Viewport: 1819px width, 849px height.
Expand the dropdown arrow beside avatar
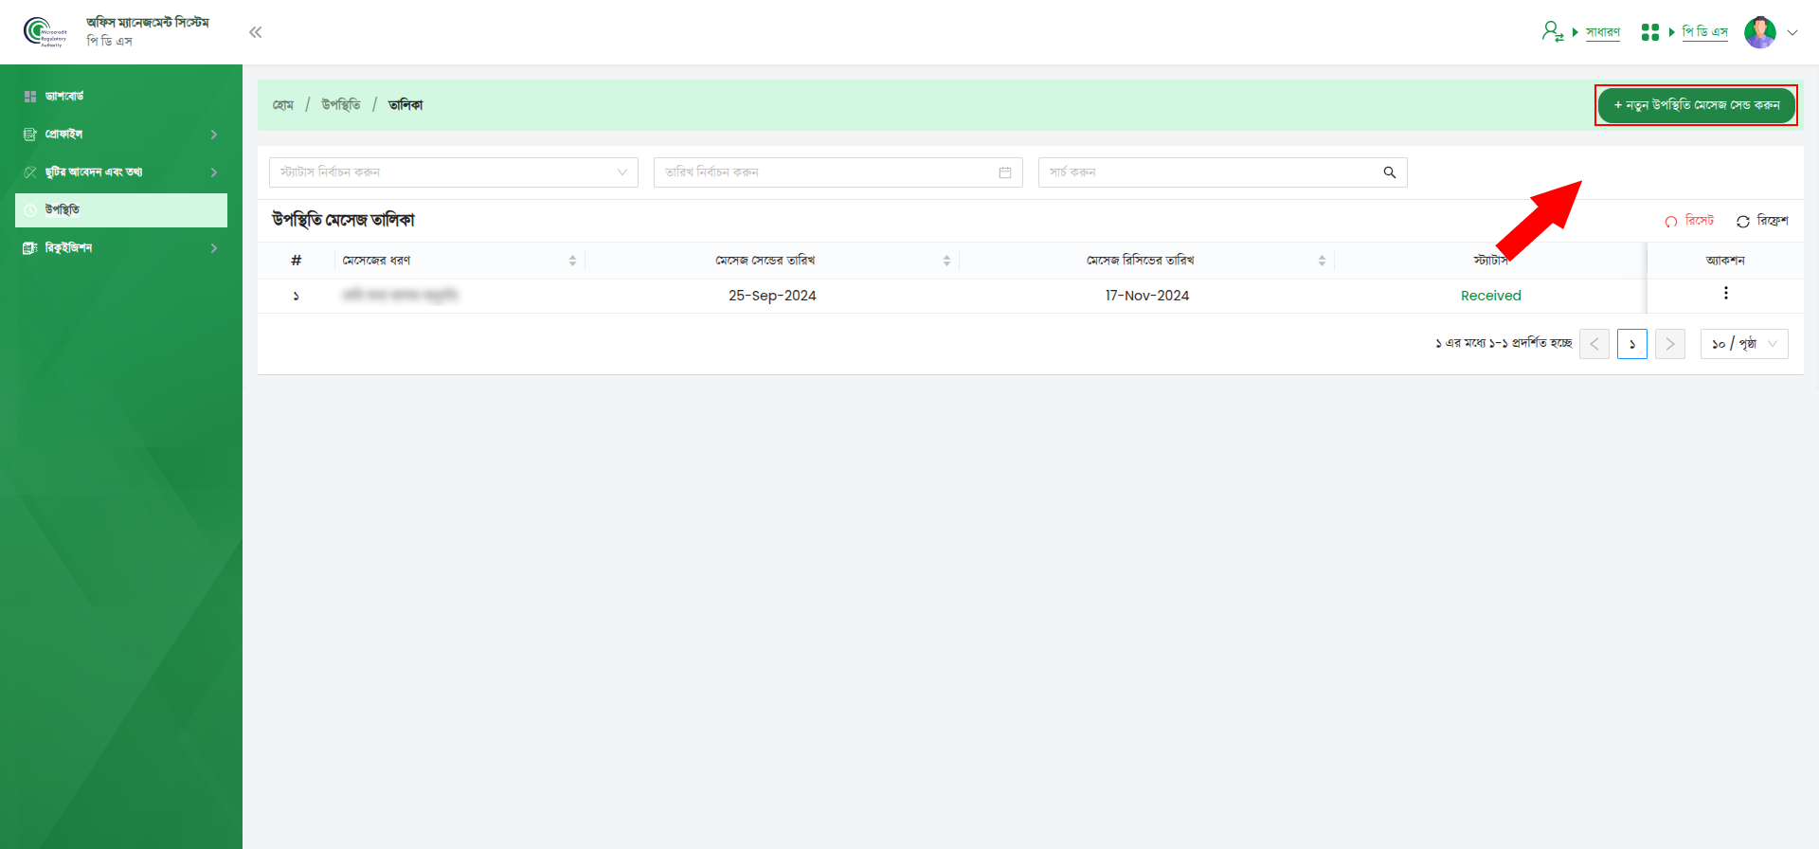point(1792,32)
